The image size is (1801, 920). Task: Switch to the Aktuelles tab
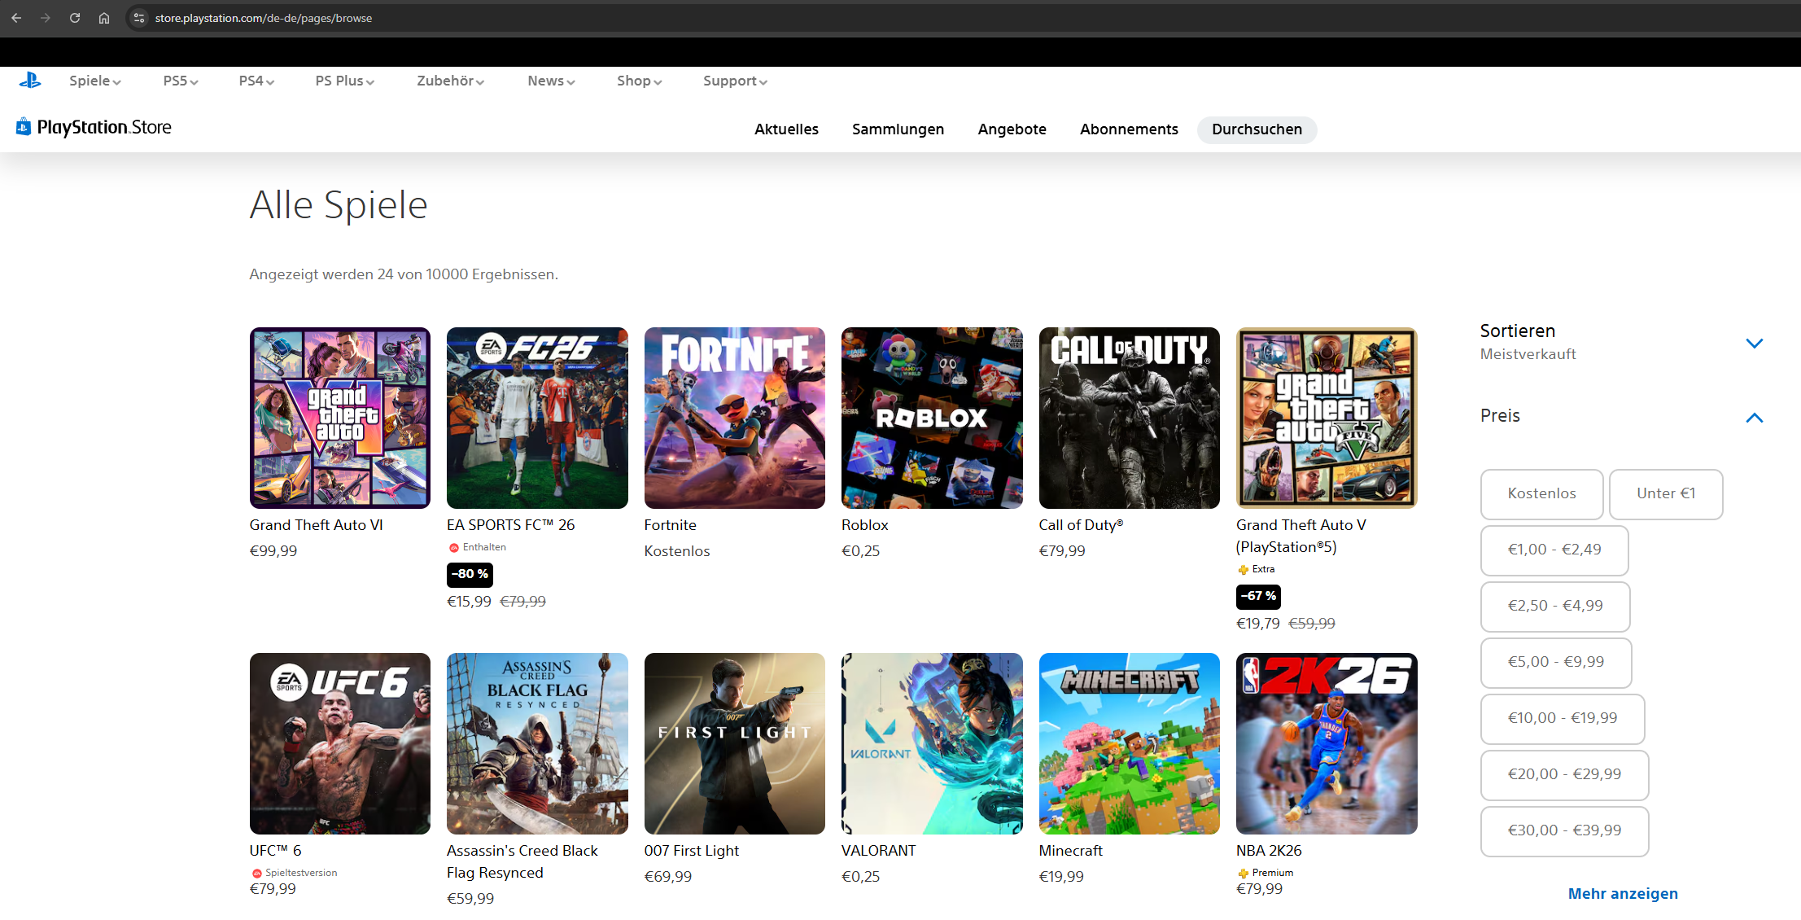point(786,129)
